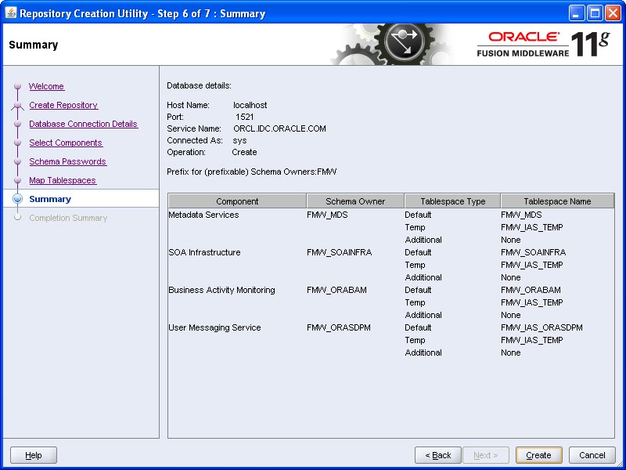Click schema owner FMW_ORASDPM
626x470 pixels.
339,327
